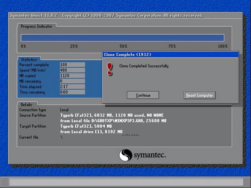Click the Progress Indicator group label
This screenshot has height=188, width=251.
(x=36, y=26)
